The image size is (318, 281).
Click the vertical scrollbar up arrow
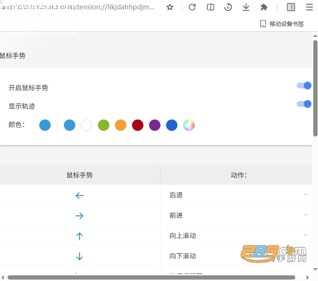pos(315,36)
